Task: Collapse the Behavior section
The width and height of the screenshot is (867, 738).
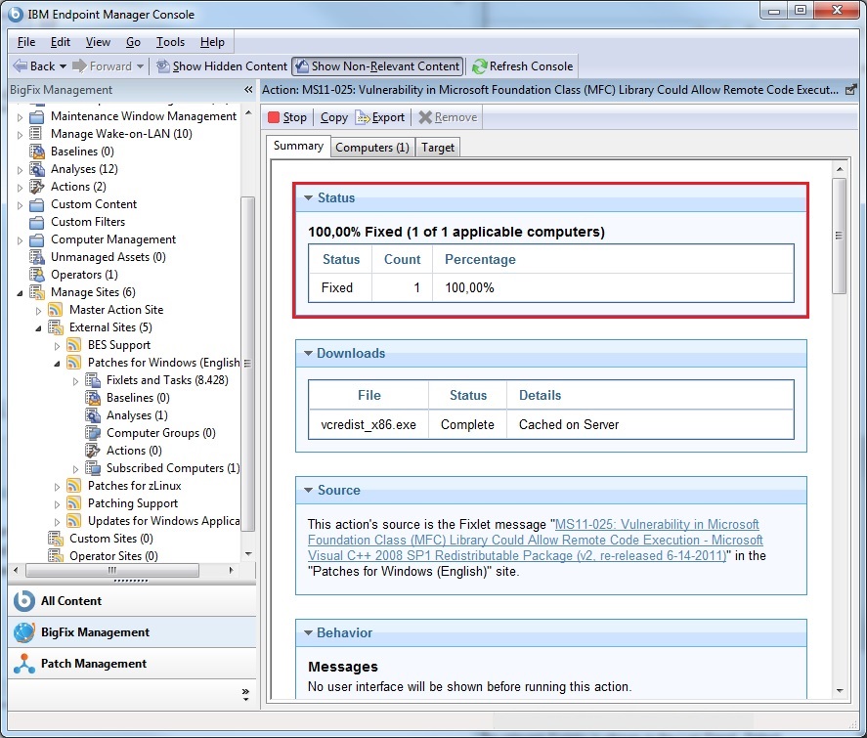Action: [308, 633]
